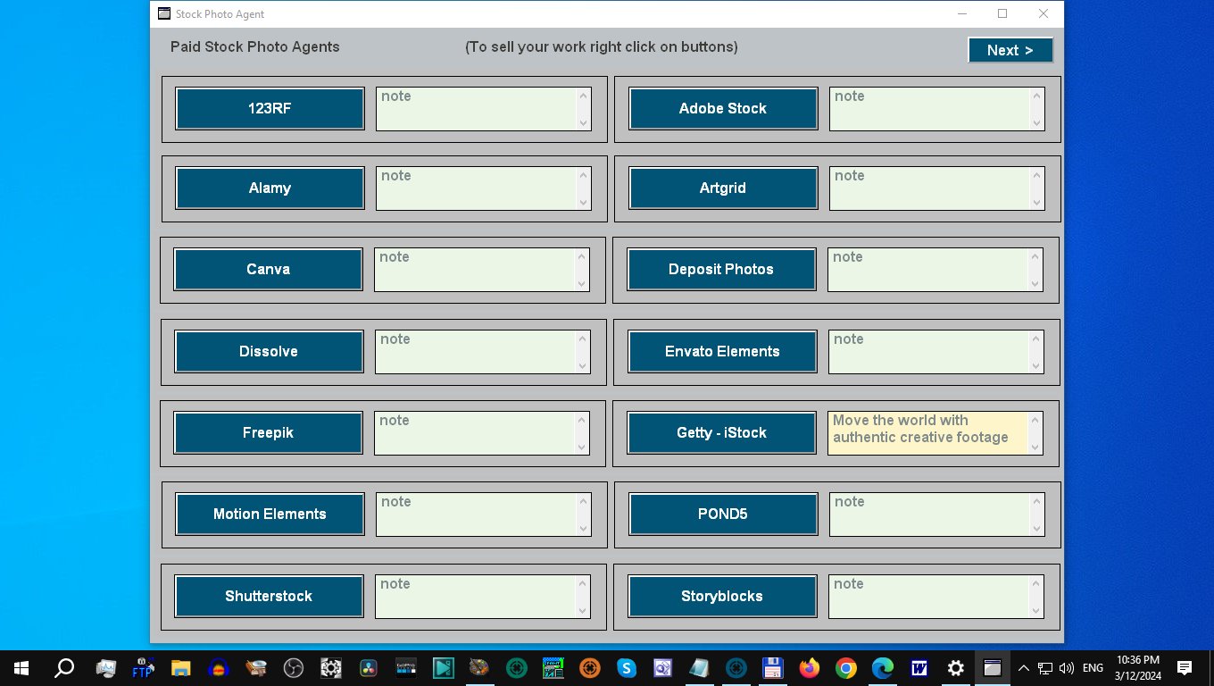Open the paint palette app in taskbar
1214x686 pixels.
click(x=479, y=667)
